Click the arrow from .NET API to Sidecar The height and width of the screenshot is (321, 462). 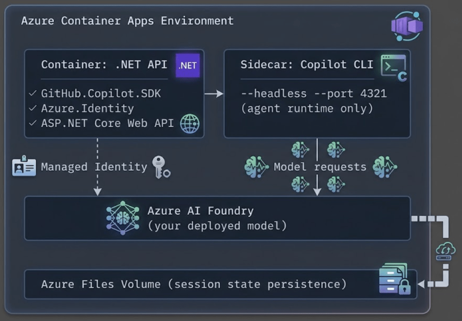214,93
